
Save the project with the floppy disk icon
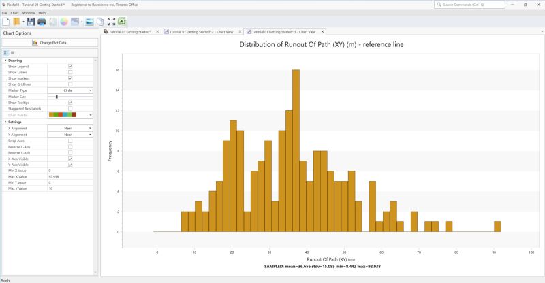click(x=31, y=22)
